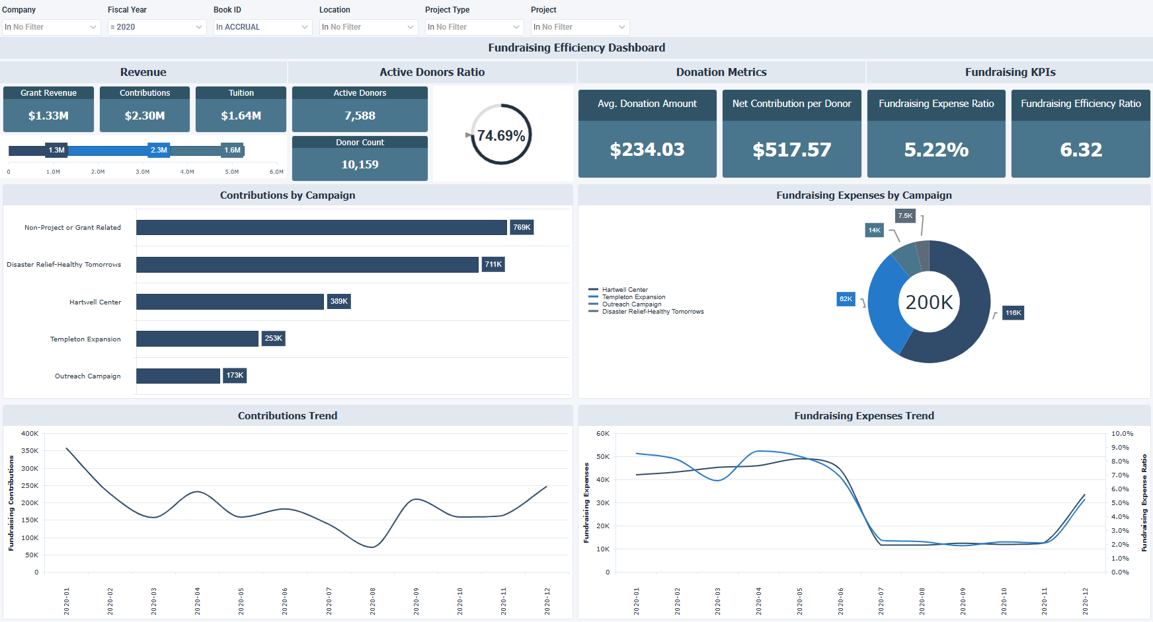The height and width of the screenshot is (622, 1153).
Task: Click the Fundraising KPIs section header
Action: click(x=1010, y=72)
